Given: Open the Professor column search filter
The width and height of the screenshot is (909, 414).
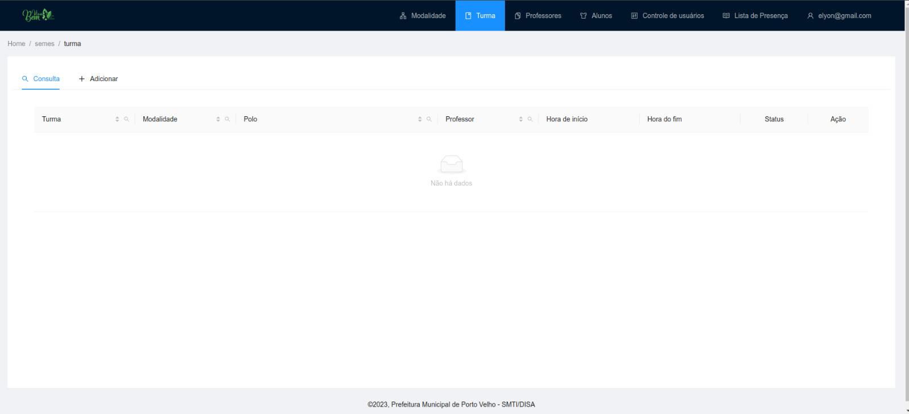Looking at the screenshot, I should tap(530, 119).
